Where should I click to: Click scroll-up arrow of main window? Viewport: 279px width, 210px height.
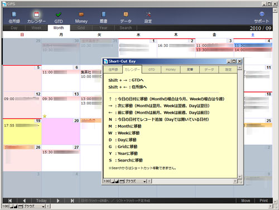click(275, 10)
